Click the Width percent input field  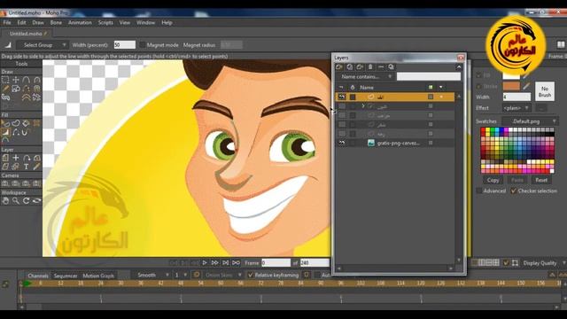(124, 45)
